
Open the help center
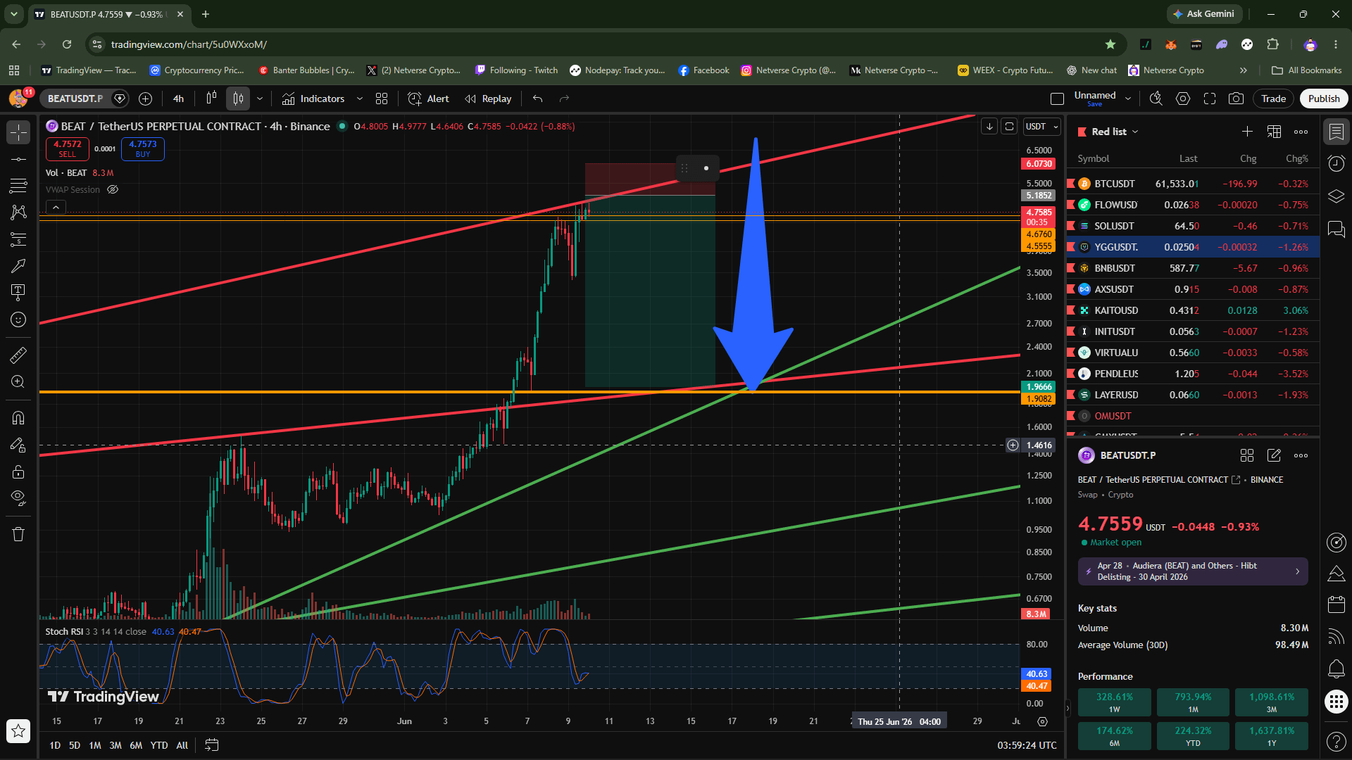click(1336, 741)
